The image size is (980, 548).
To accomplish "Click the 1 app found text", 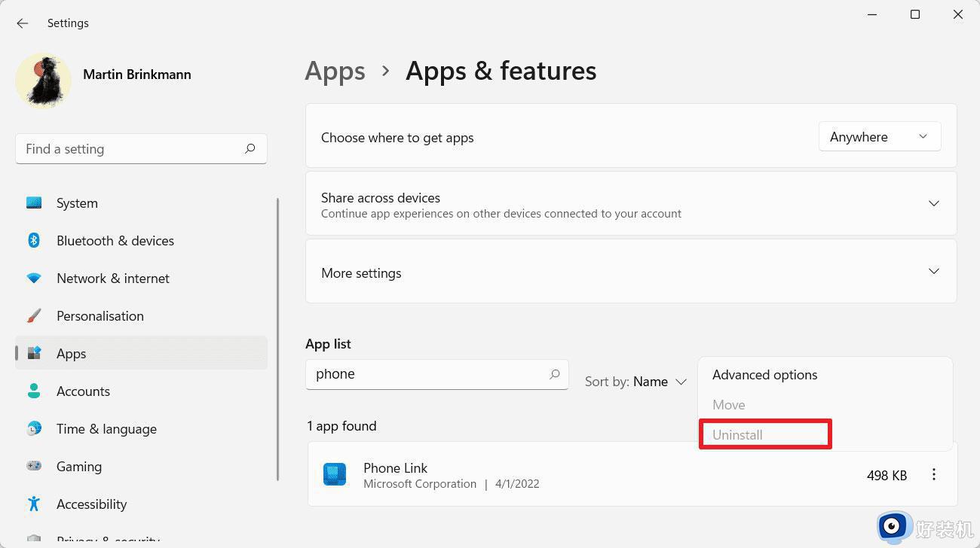I will [341, 426].
